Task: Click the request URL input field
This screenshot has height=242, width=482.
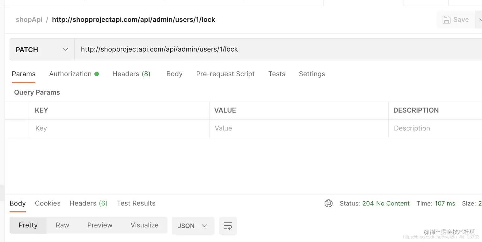Action: 278,50
